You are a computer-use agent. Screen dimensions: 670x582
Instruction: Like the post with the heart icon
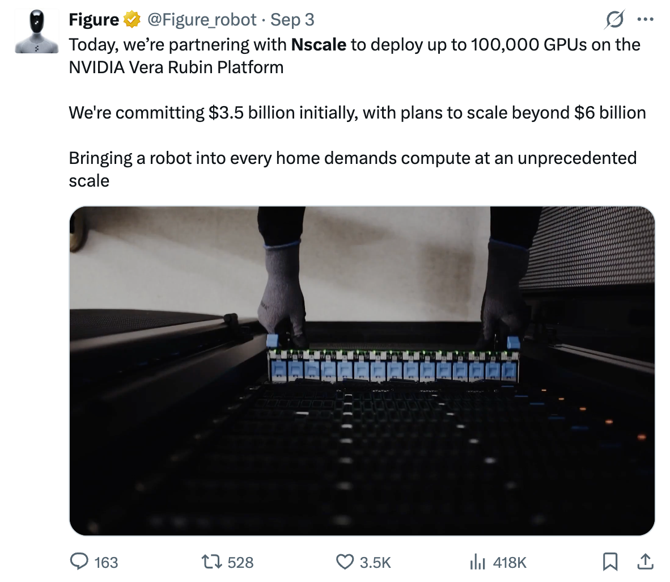[345, 562]
